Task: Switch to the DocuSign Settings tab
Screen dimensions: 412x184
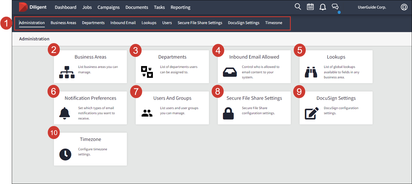Action: coord(244,23)
